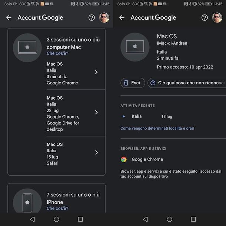
Task: Tap profile avatar on the right screen
Action: coord(217,17)
